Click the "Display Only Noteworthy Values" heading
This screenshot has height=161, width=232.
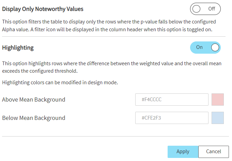coord(43,9)
